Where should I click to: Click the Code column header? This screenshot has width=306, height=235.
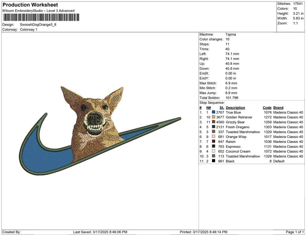[x=267, y=108]
